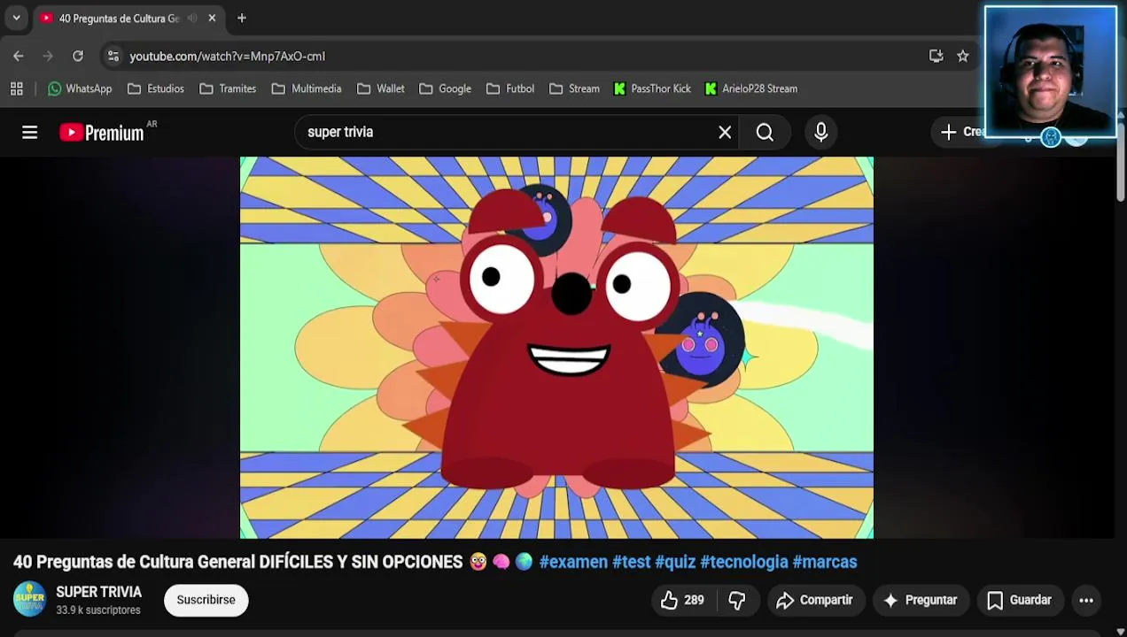Like the video with thumbs up 289

click(682, 600)
